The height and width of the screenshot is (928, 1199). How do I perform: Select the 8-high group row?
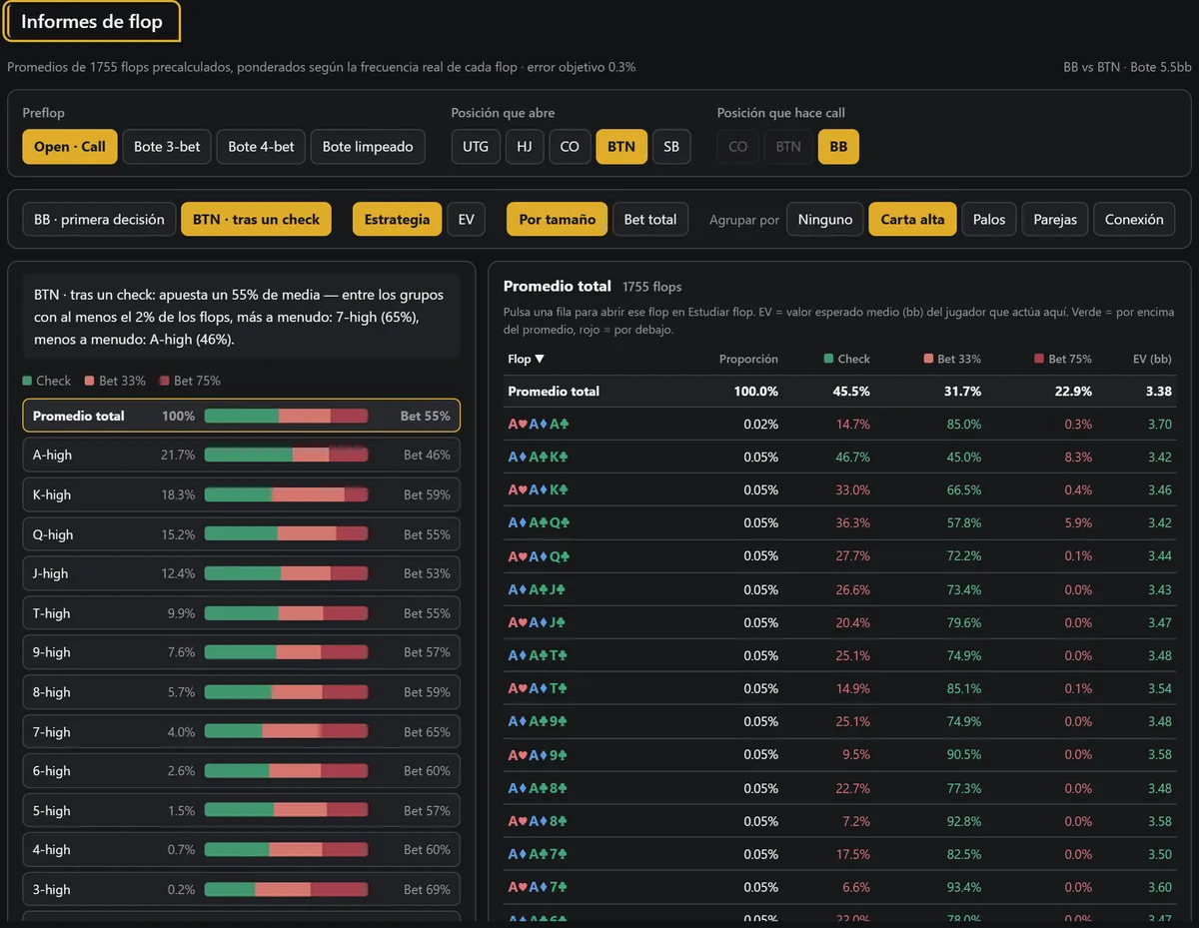[241, 692]
